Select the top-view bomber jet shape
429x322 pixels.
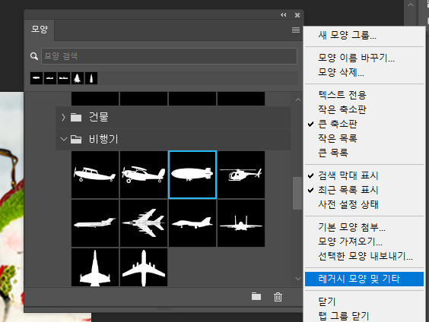coord(144,223)
